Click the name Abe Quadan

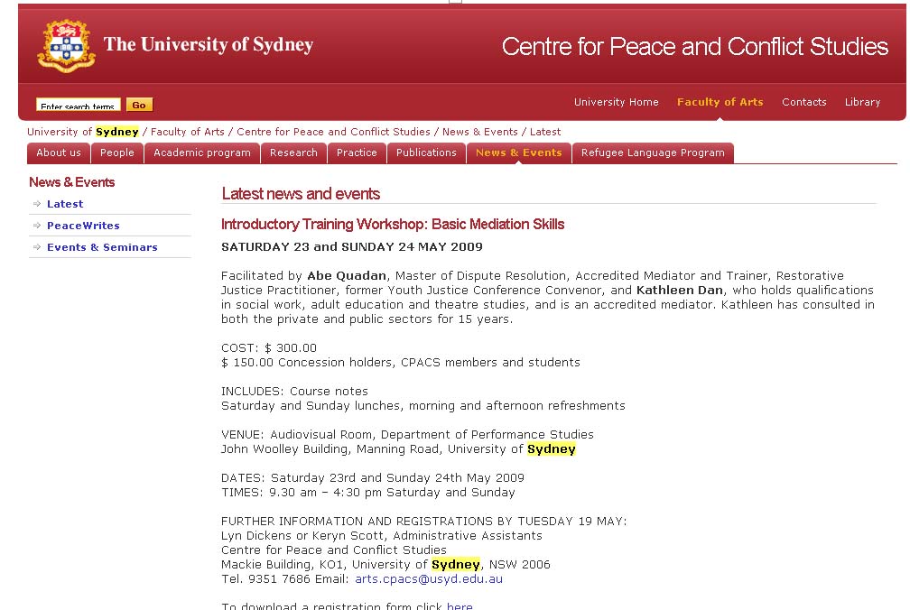coord(347,275)
